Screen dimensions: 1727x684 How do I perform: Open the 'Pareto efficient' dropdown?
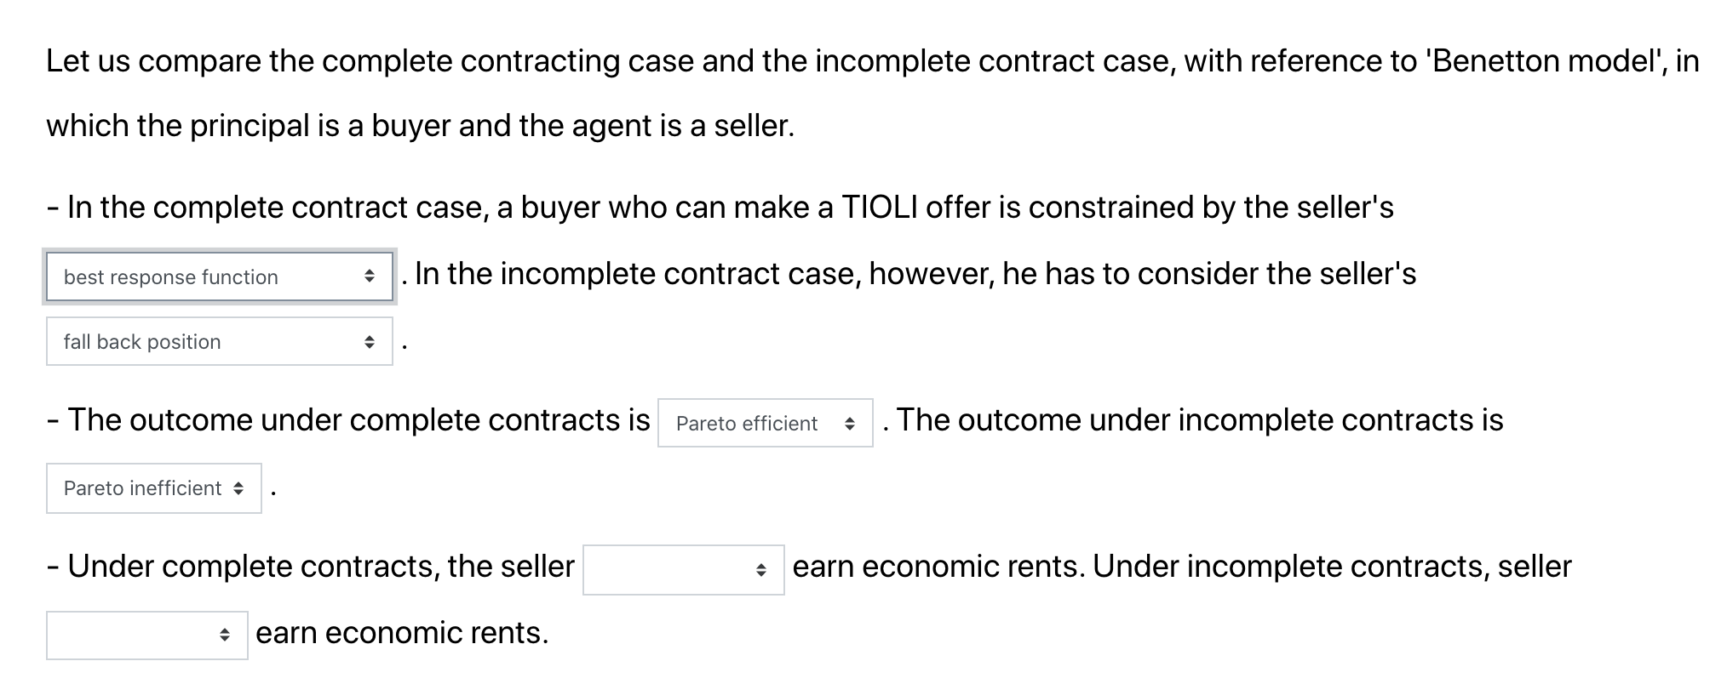(763, 423)
